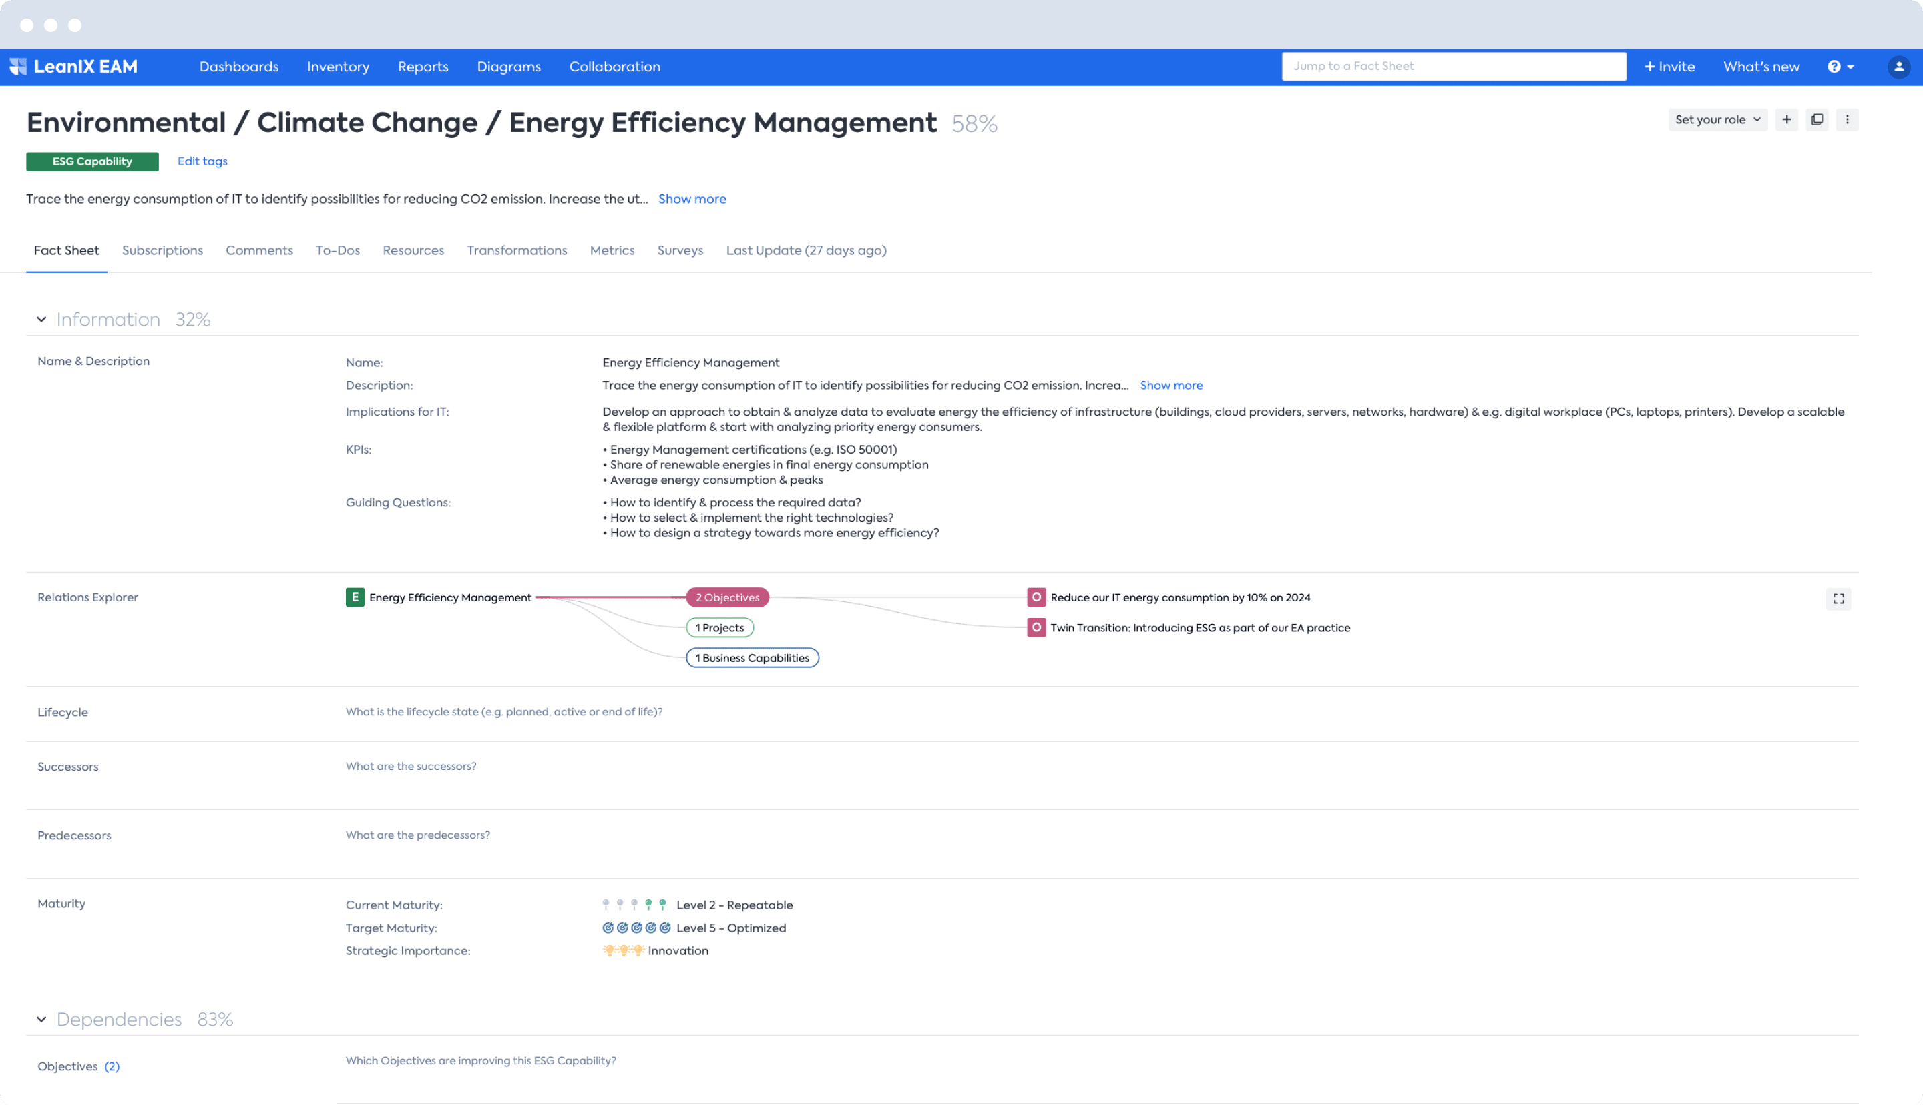Click the ESG Capability tag

[93, 161]
